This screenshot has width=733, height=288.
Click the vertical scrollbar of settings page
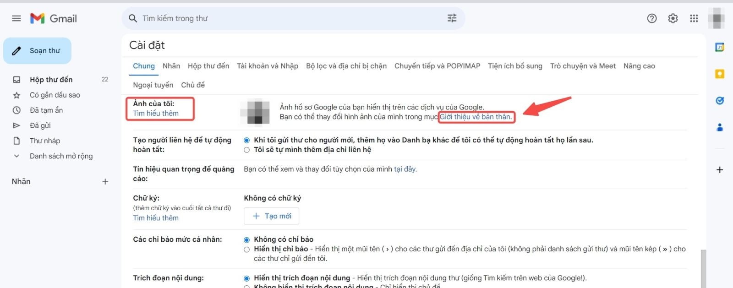point(704,268)
